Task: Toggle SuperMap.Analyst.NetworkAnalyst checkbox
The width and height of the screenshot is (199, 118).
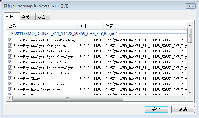Action: tap(10, 51)
